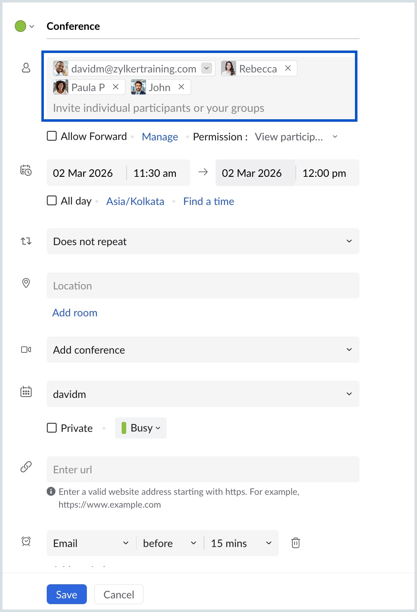
Task: Click the reminder alarm icon
Action: pyautogui.click(x=26, y=541)
